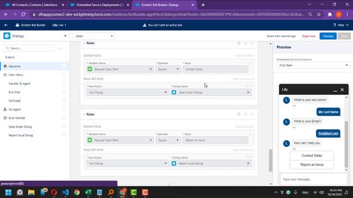The image size is (353, 198).
Task: Open Operator dropdown for Report an Issue rule
Action: [x=168, y=140]
